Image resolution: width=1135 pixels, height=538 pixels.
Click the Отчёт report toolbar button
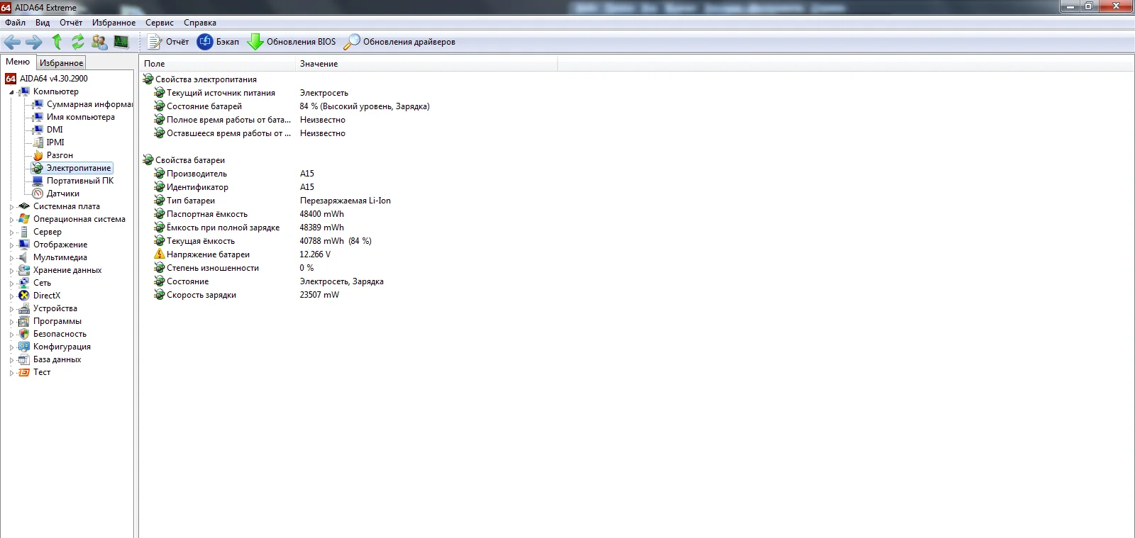[168, 42]
